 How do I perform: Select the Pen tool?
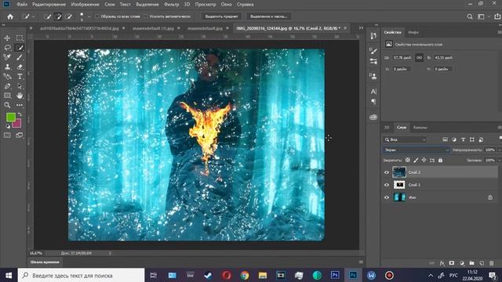pos(7,86)
